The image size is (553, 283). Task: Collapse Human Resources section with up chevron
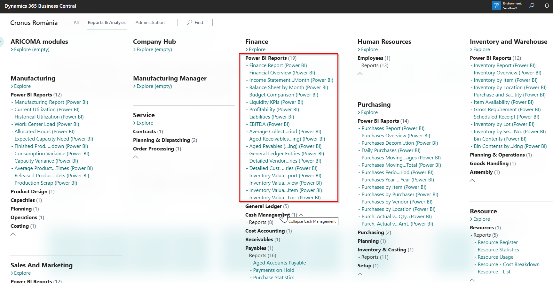[360, 74]
